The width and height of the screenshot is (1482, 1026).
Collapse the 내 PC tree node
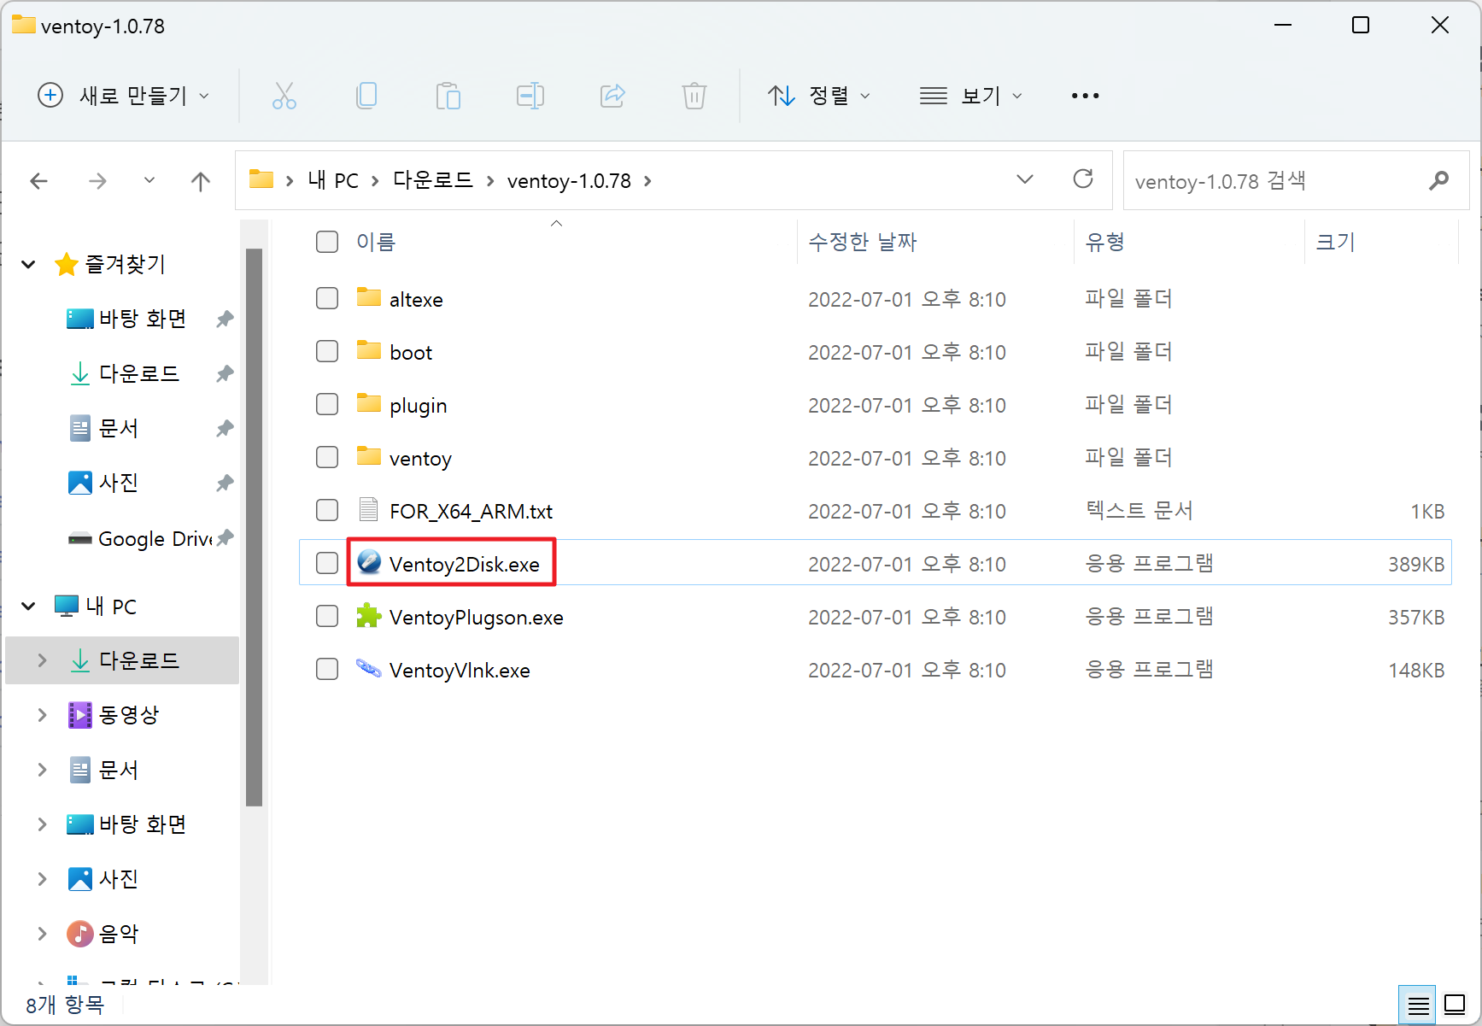tap(28, 606)
